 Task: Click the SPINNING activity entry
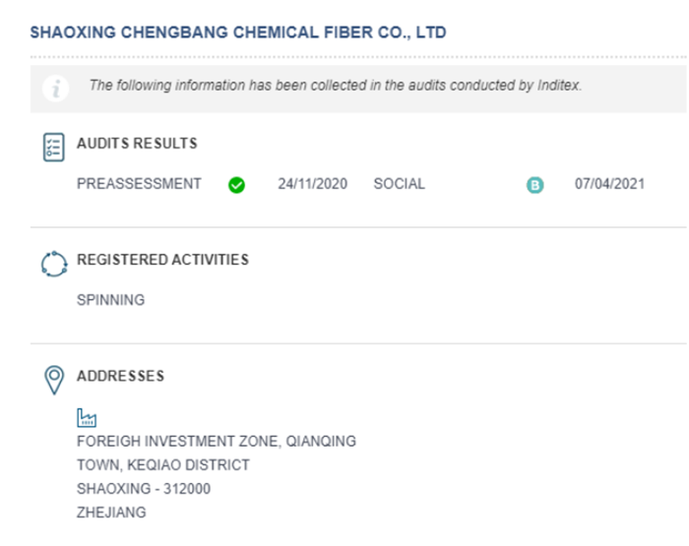[110, 300]
